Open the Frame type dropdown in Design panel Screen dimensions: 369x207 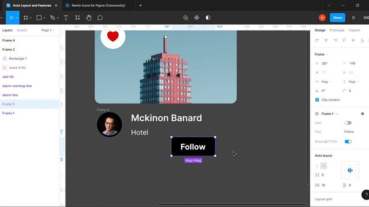click(321, 54)
